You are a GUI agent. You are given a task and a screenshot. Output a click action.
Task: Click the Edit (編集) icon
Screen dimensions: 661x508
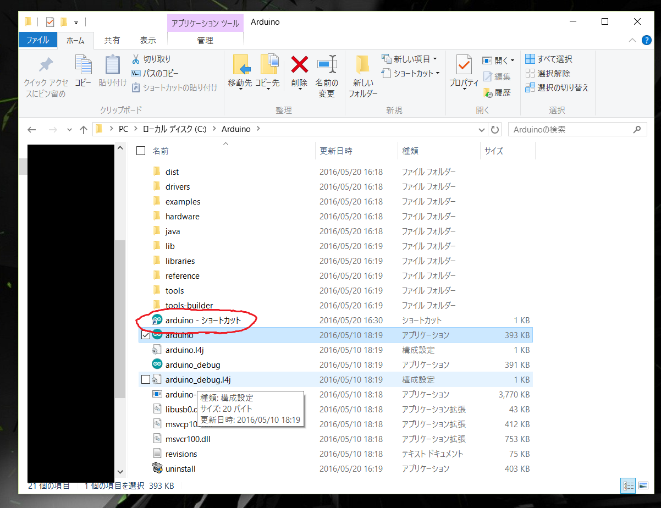[487, 77]
